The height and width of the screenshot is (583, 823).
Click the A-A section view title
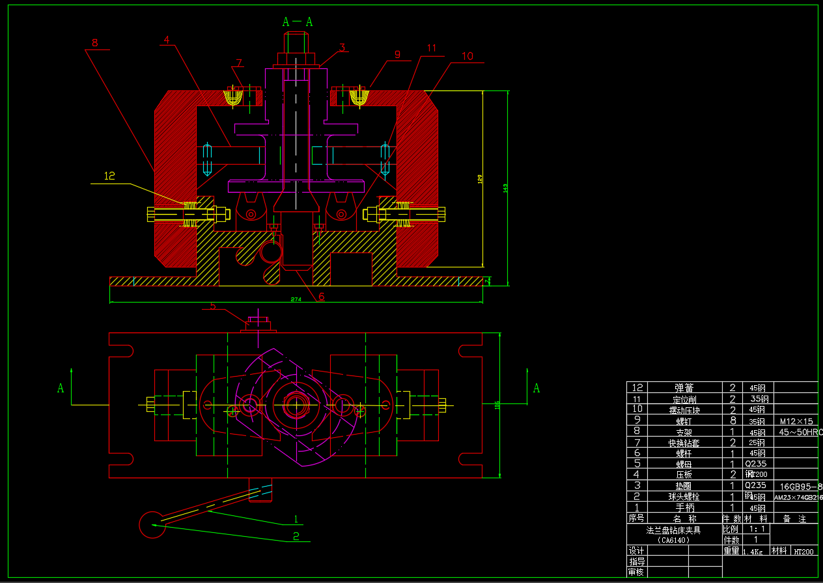click(298, 21)
